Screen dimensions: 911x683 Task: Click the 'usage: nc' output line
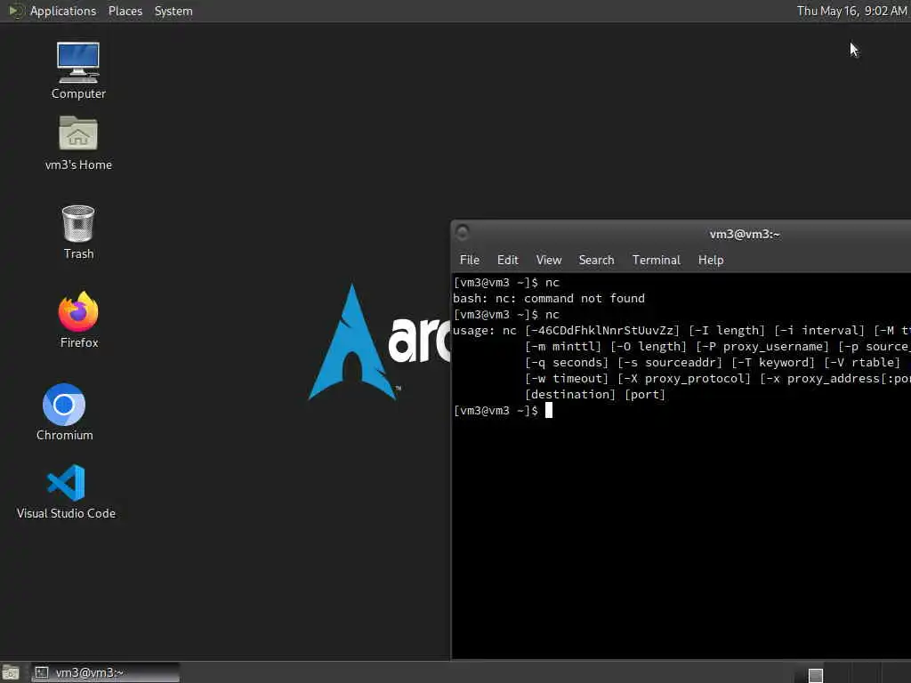point(681,331)
